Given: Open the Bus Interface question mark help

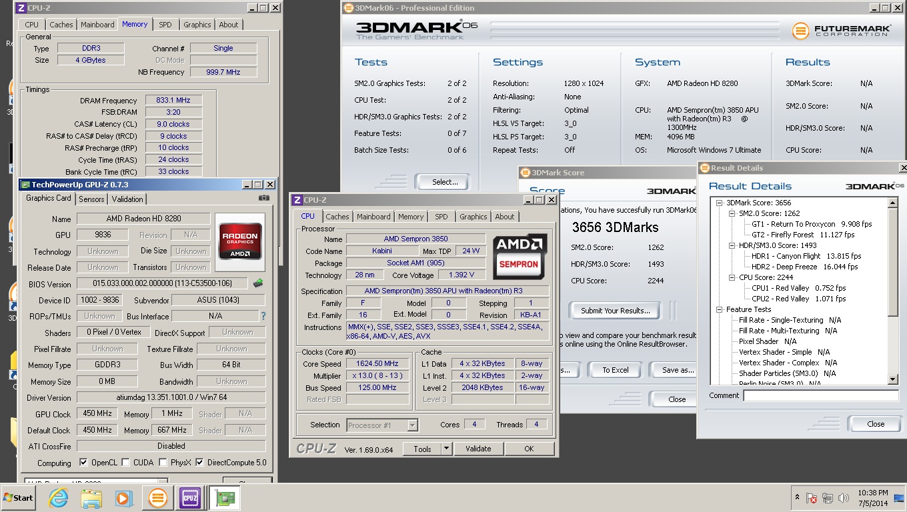Looking at the screenshot, I should 263,316.
